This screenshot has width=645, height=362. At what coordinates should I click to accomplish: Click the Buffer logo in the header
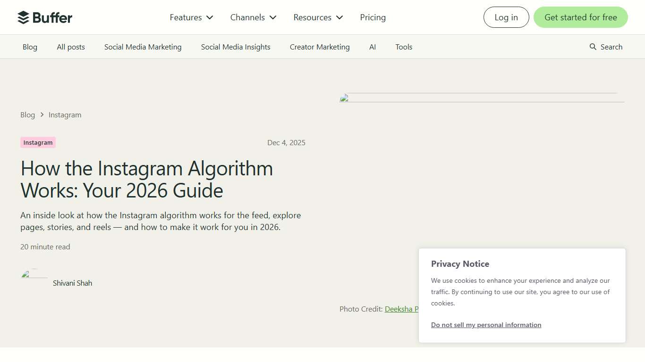(x=45, y=17)
